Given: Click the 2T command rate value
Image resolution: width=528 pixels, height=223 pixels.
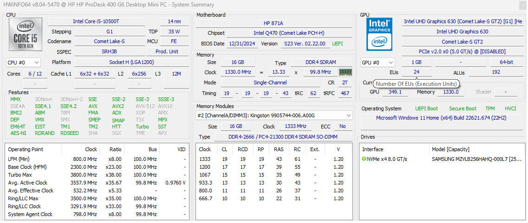Looking at the screenshot, I should click(x=345, y=83).
